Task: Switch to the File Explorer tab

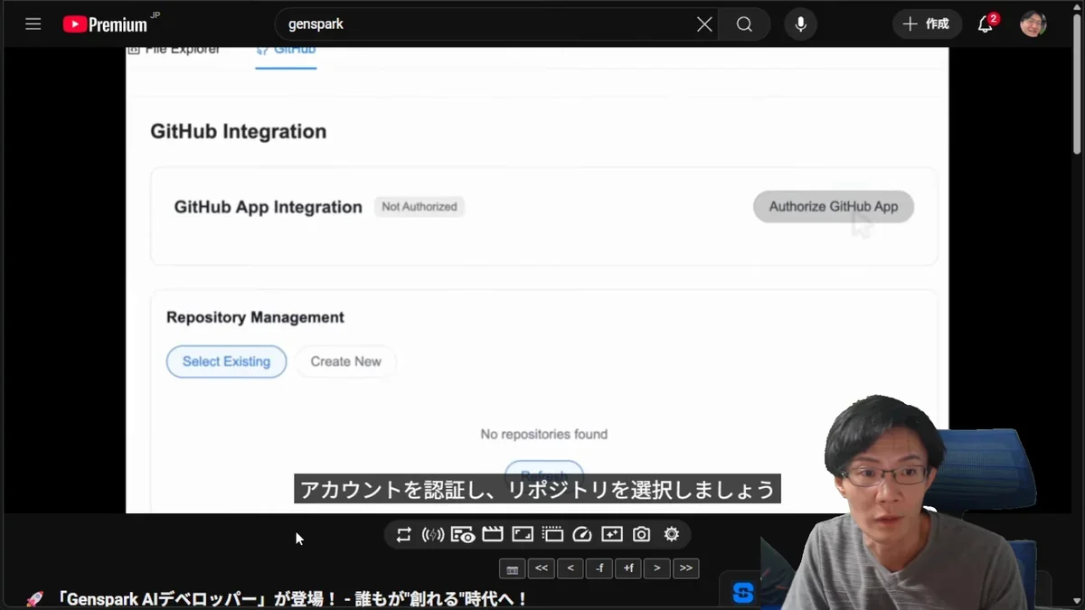Action: coord(174,52)
